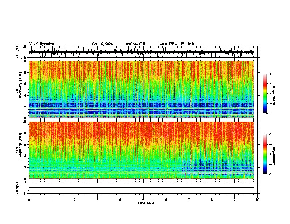This screenshot has height=224, width=290.
Task: Click the time axis tick label "7"
Action: 189,200
